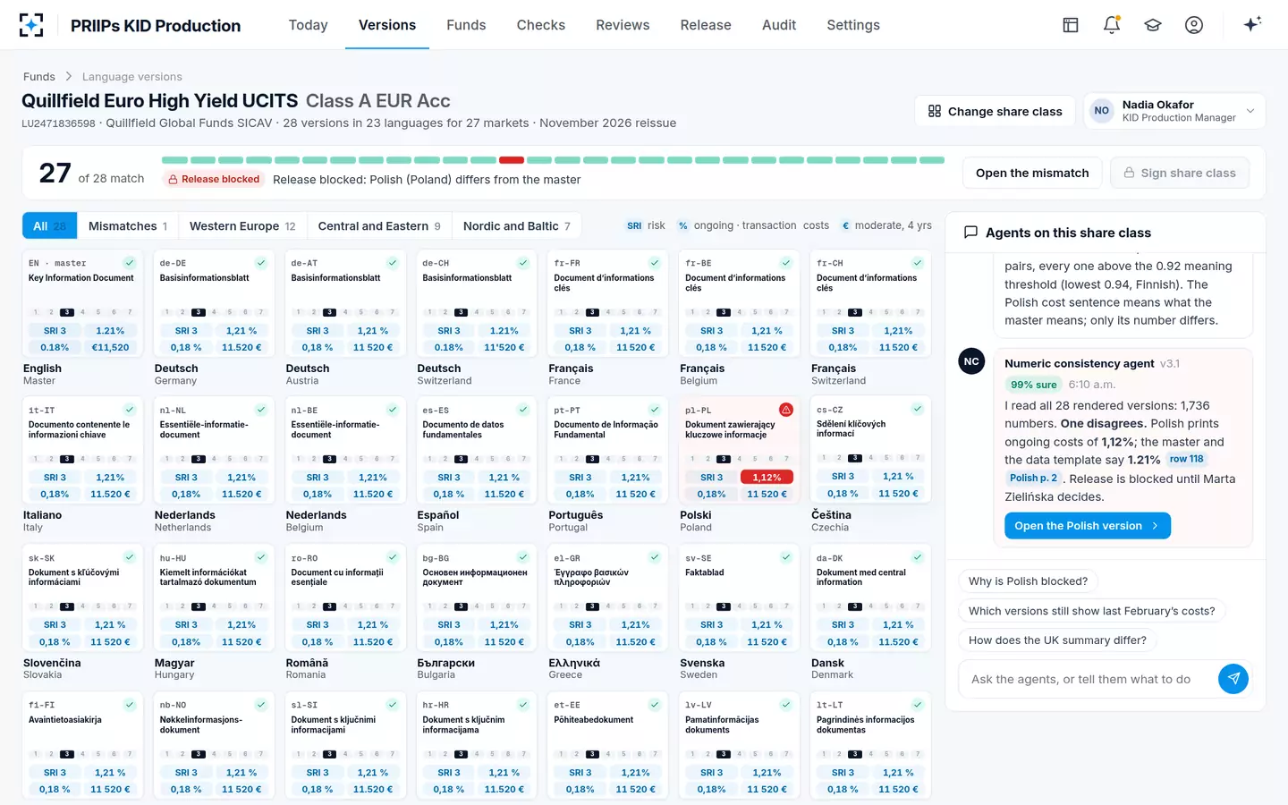Image resolution: width=1288 pixels, height=805 pixels.
Task: Click the green check icon on the lt-LT card
Action: click(918, 705)
